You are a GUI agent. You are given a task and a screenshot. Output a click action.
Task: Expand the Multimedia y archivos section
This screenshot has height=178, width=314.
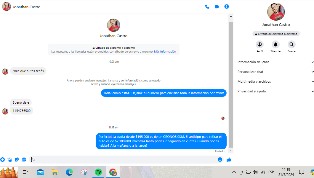tap(275, 81)
